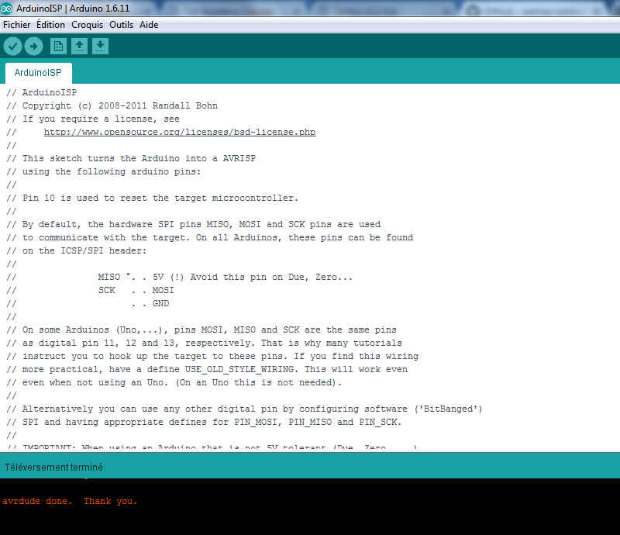Screen dimensions: 620x535
Task: Open a sketch with the Open icon
Action: click(x=80, y=46)
